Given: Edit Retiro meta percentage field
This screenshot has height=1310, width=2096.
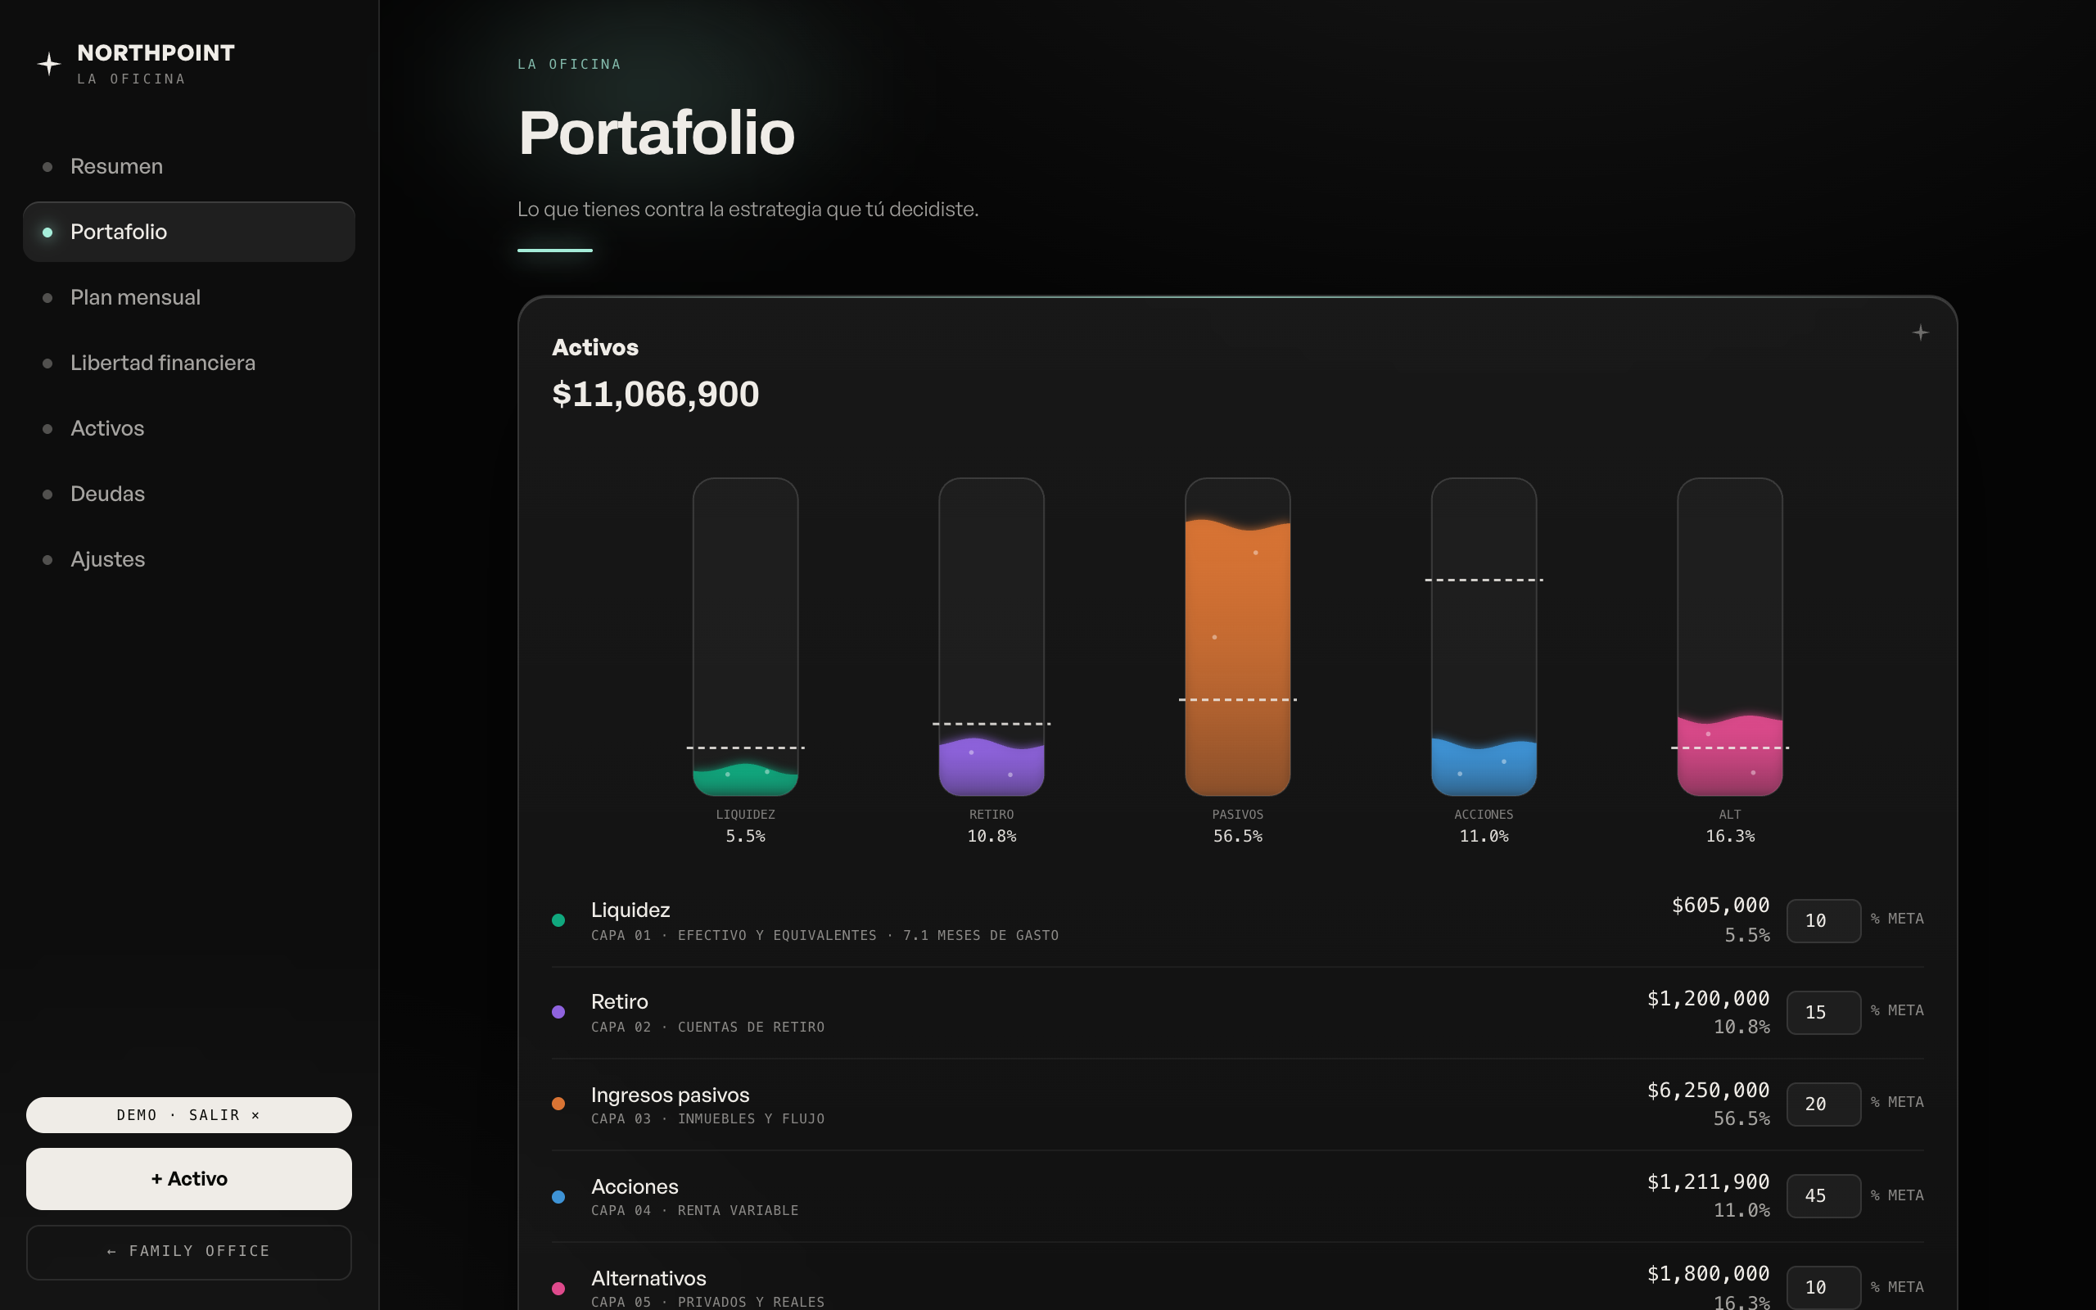Looking at the screenshot, I should tap(1823, 1013).
